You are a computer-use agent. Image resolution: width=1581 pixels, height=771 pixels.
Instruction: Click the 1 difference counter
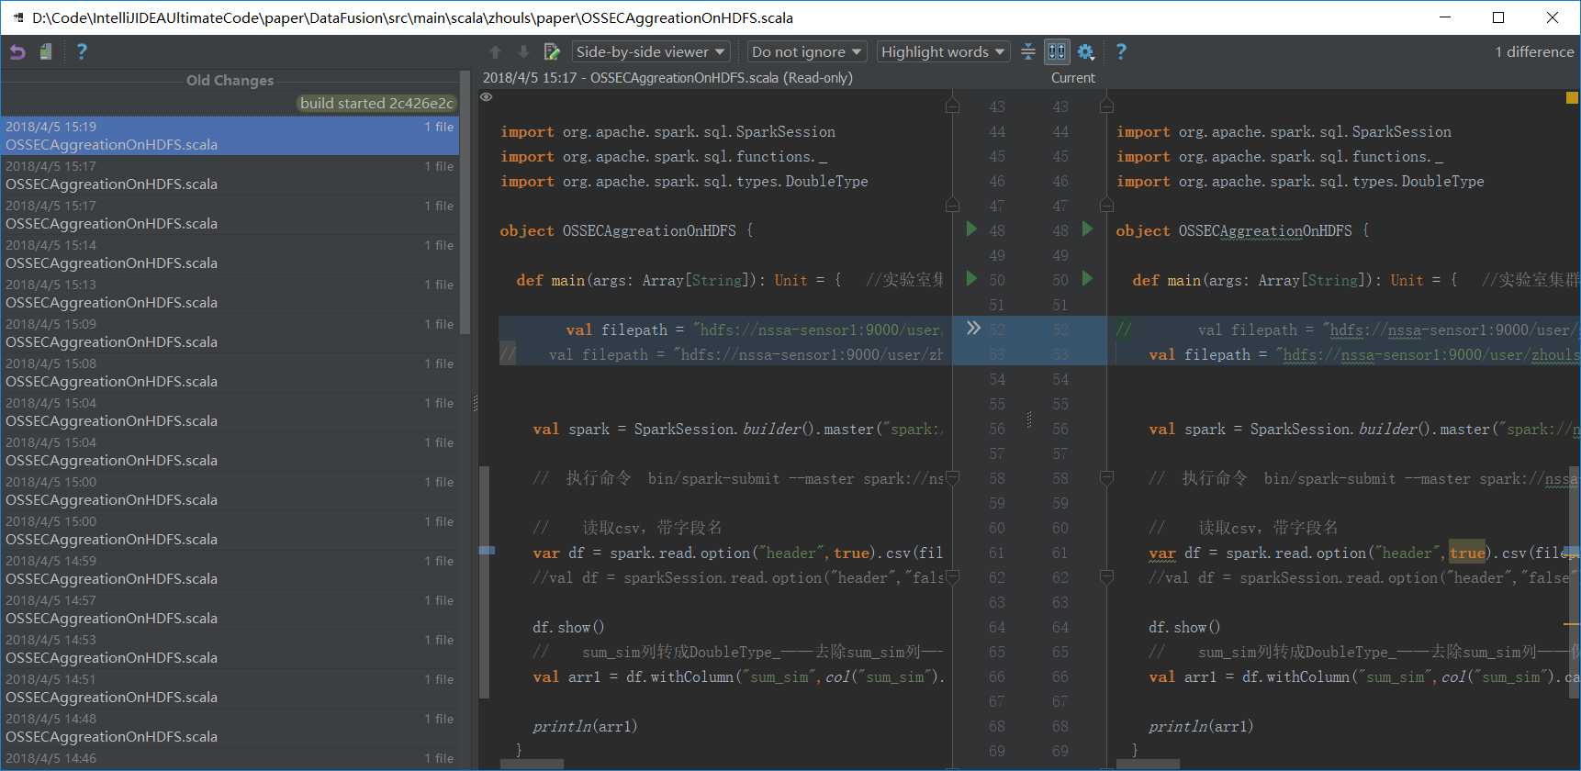pyautogui.click(x=1534, y=52)
